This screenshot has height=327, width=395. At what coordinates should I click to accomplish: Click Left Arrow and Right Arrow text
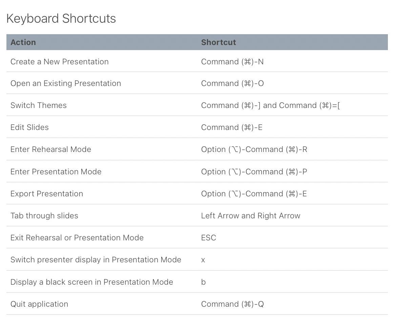point(251,216)
